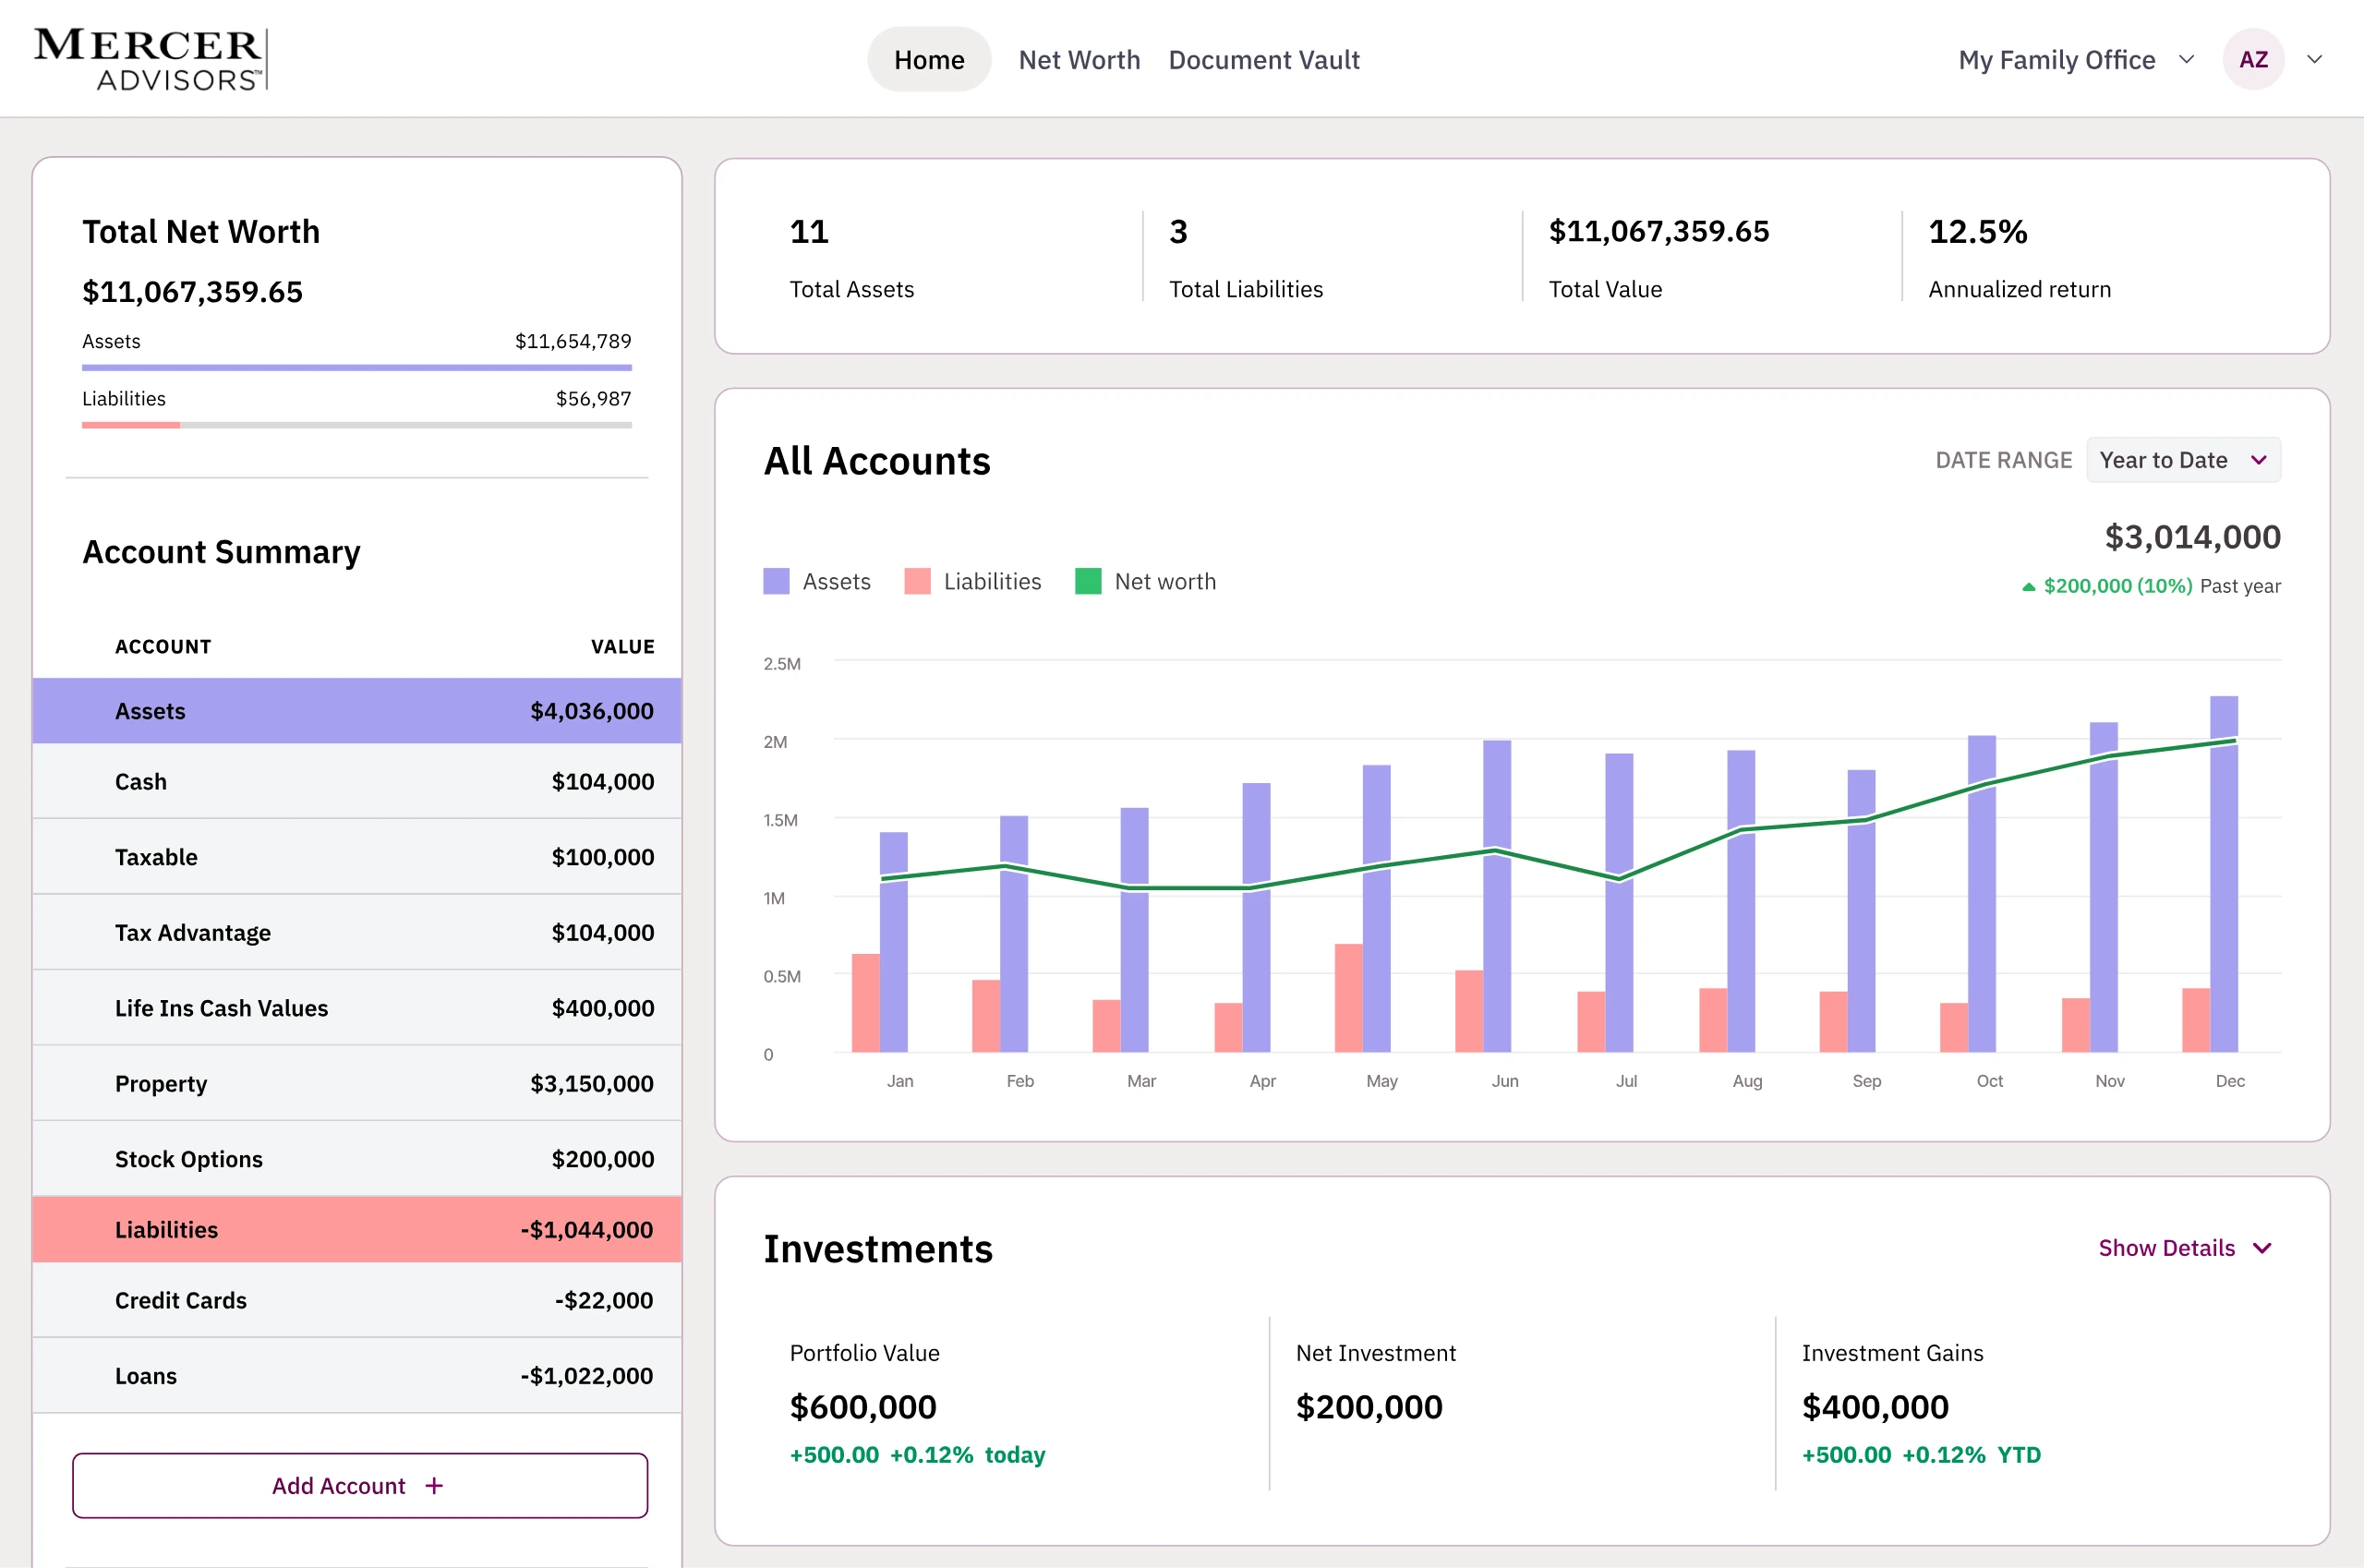The image size is (2364, 1568).
Task: Click the ACCOUNT column header
Action: (163, 646)
